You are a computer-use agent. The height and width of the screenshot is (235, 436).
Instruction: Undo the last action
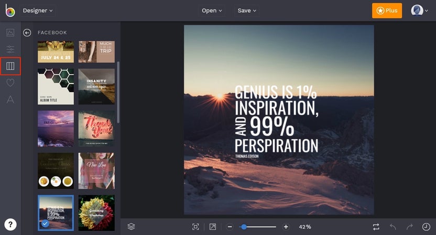click(393, 227)
